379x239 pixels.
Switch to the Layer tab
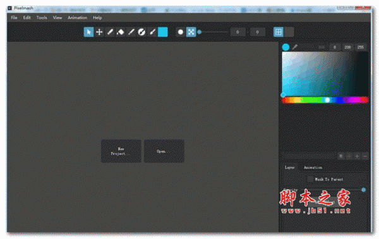point(289,168)
